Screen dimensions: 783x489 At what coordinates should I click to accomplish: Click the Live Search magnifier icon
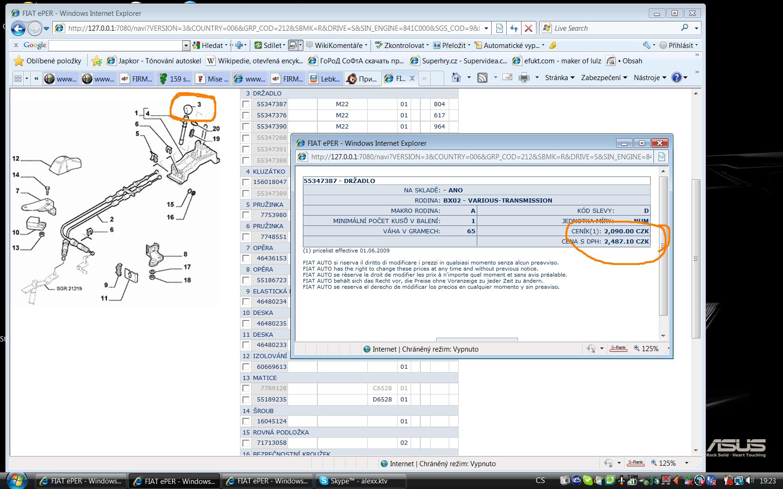coord(685,28)
